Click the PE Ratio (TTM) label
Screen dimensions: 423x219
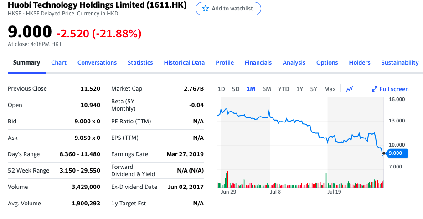tap(131, 122)
